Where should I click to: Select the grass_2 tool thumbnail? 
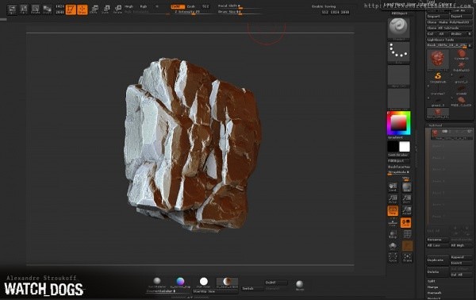pos(461,78)
